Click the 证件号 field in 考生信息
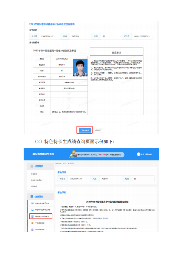The image size is (182, 265). (x=143, y=36)
